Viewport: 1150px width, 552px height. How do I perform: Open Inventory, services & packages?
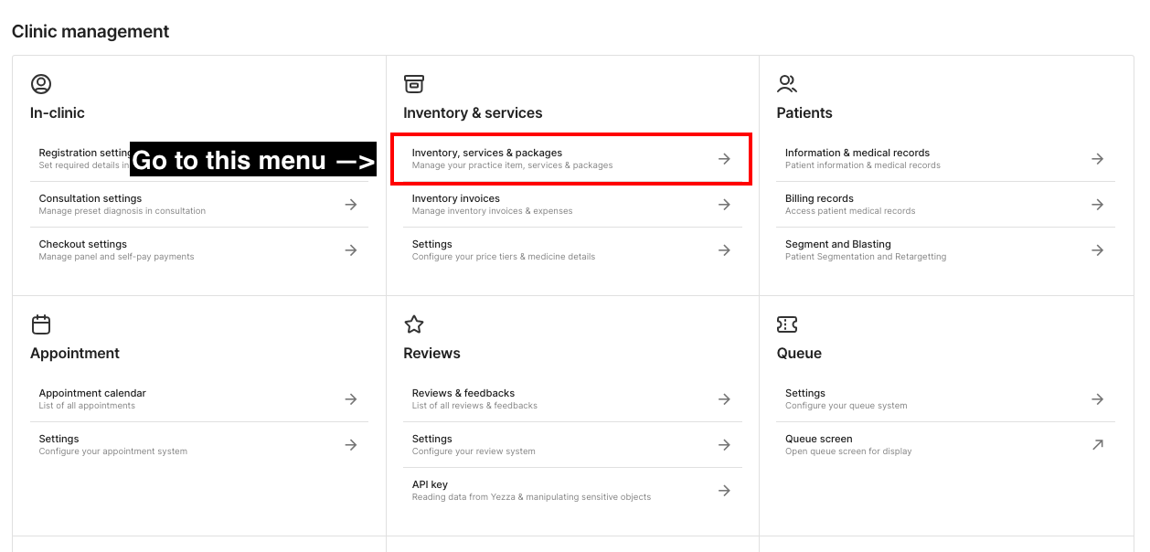point(572,159)
